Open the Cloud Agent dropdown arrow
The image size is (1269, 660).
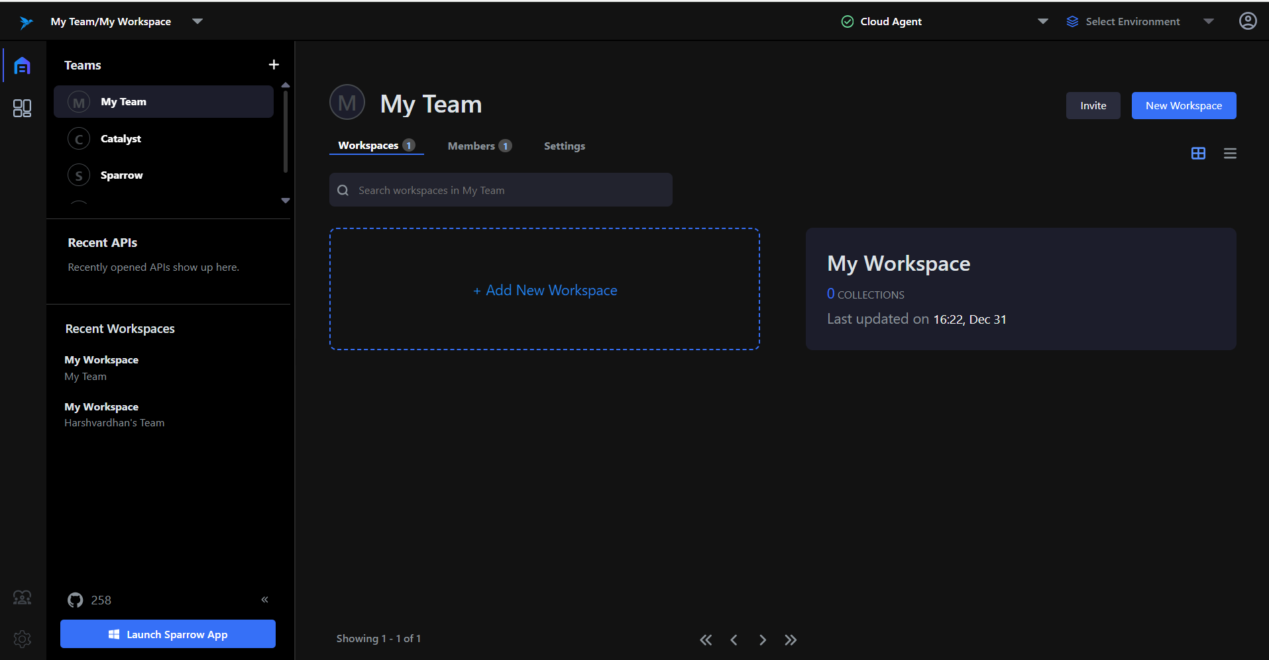click(x=1043, y=21)
